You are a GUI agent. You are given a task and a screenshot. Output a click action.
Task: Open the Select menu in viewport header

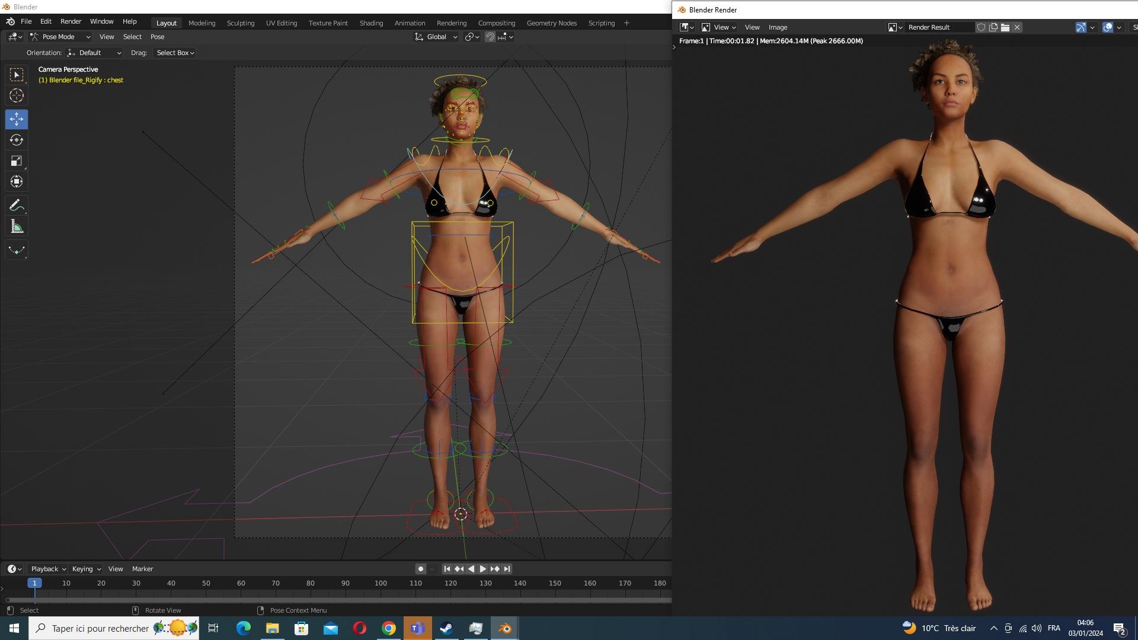coord(132,37)
